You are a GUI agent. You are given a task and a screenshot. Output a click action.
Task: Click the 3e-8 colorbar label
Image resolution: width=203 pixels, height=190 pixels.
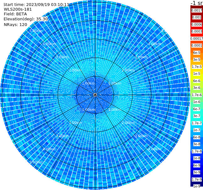click(197, 144)
